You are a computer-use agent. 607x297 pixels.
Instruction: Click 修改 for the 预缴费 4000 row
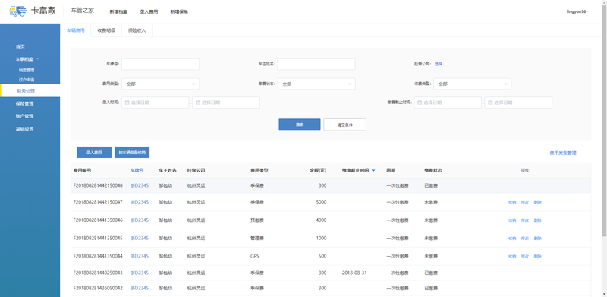pyautogui.click(x=524, y=220)
